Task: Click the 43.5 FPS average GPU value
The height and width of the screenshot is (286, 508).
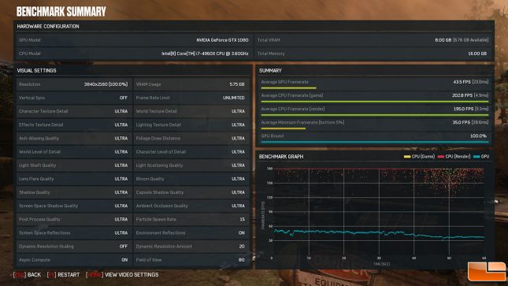Action: (x=462, y=82)
